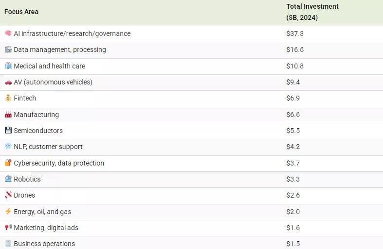Select the Drones row label
383x249 pixels.
point(24,195)
